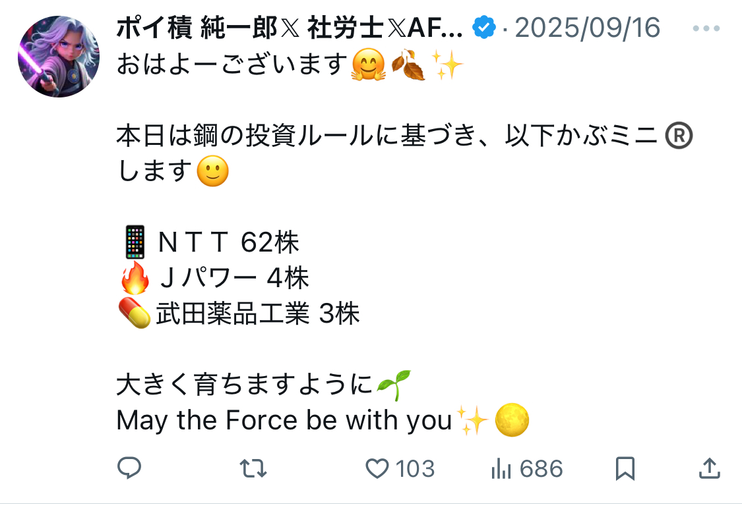Viewport: 742px width, 517px height.
Task: Click the hugging face emoji
Action: (x=367, y=65)
